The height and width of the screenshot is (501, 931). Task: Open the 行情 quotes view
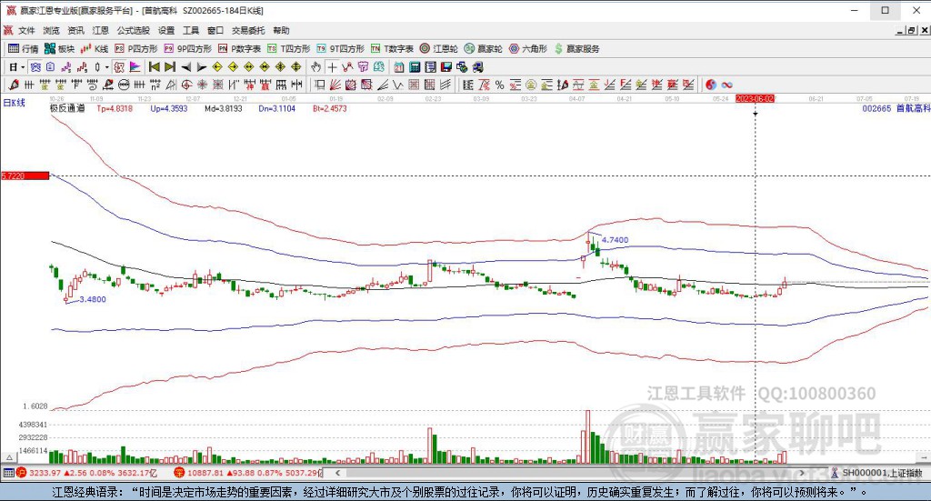click(24, 49)
